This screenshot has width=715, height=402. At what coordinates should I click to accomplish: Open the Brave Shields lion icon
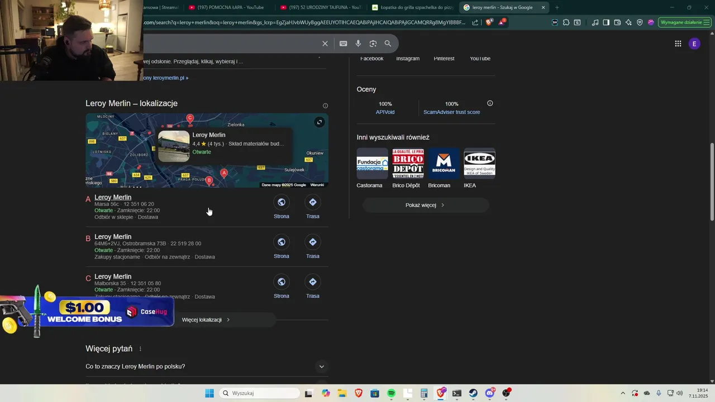tap(489, 22)
